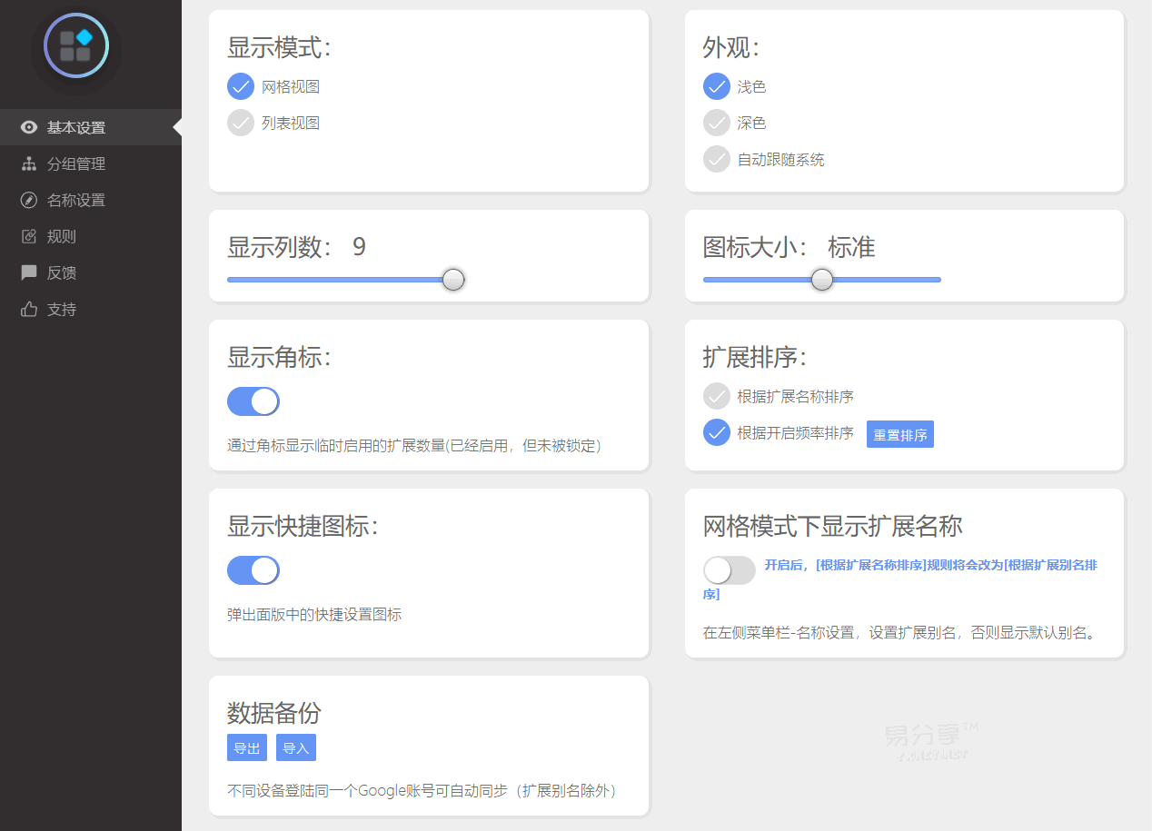This screenshot has width=1152, height=831.
Task: Select 网格视图 display mode
Action: tap(240, 86)
